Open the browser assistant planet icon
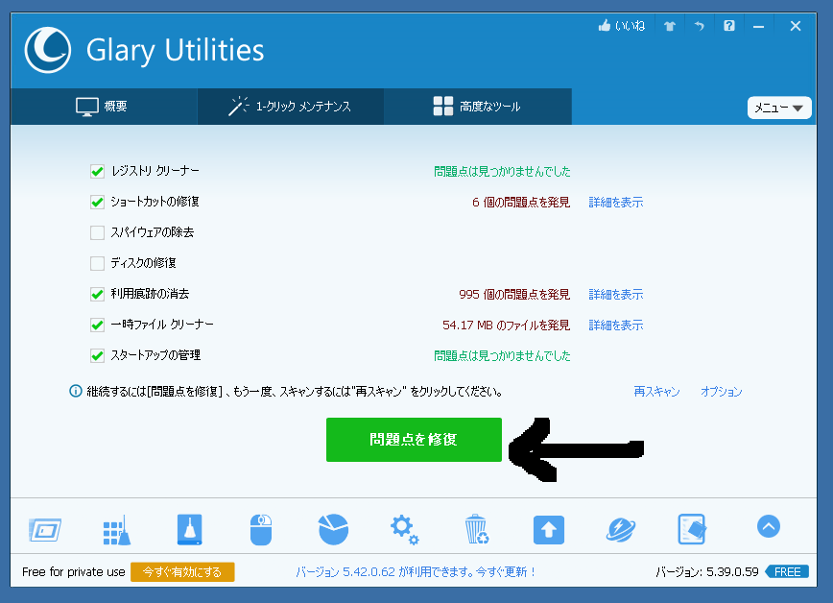833x603 pixels. click(x=621, y=530)
